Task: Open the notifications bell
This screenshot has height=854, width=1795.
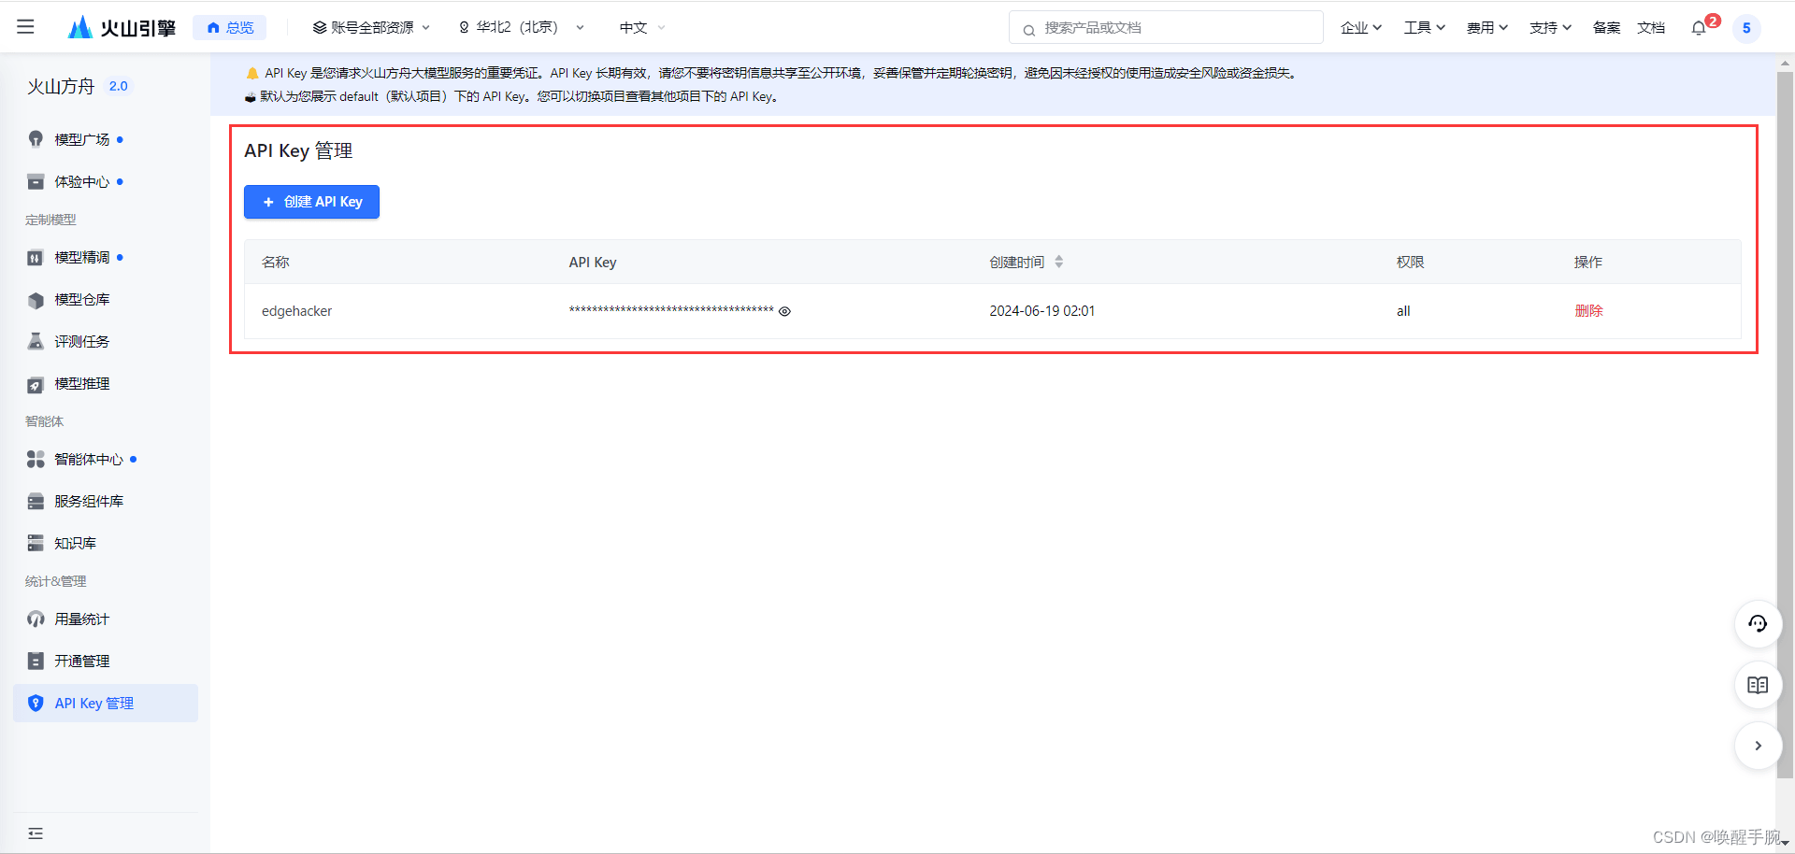Action: coord(1700,28)
